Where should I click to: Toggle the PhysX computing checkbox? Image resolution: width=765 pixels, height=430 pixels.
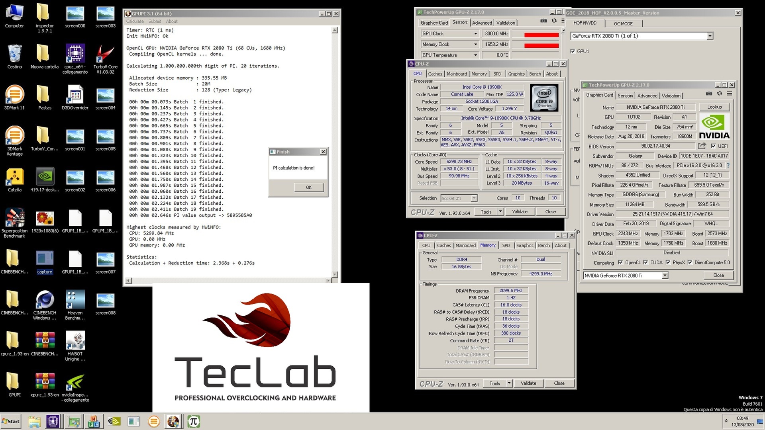pos(668,262)
